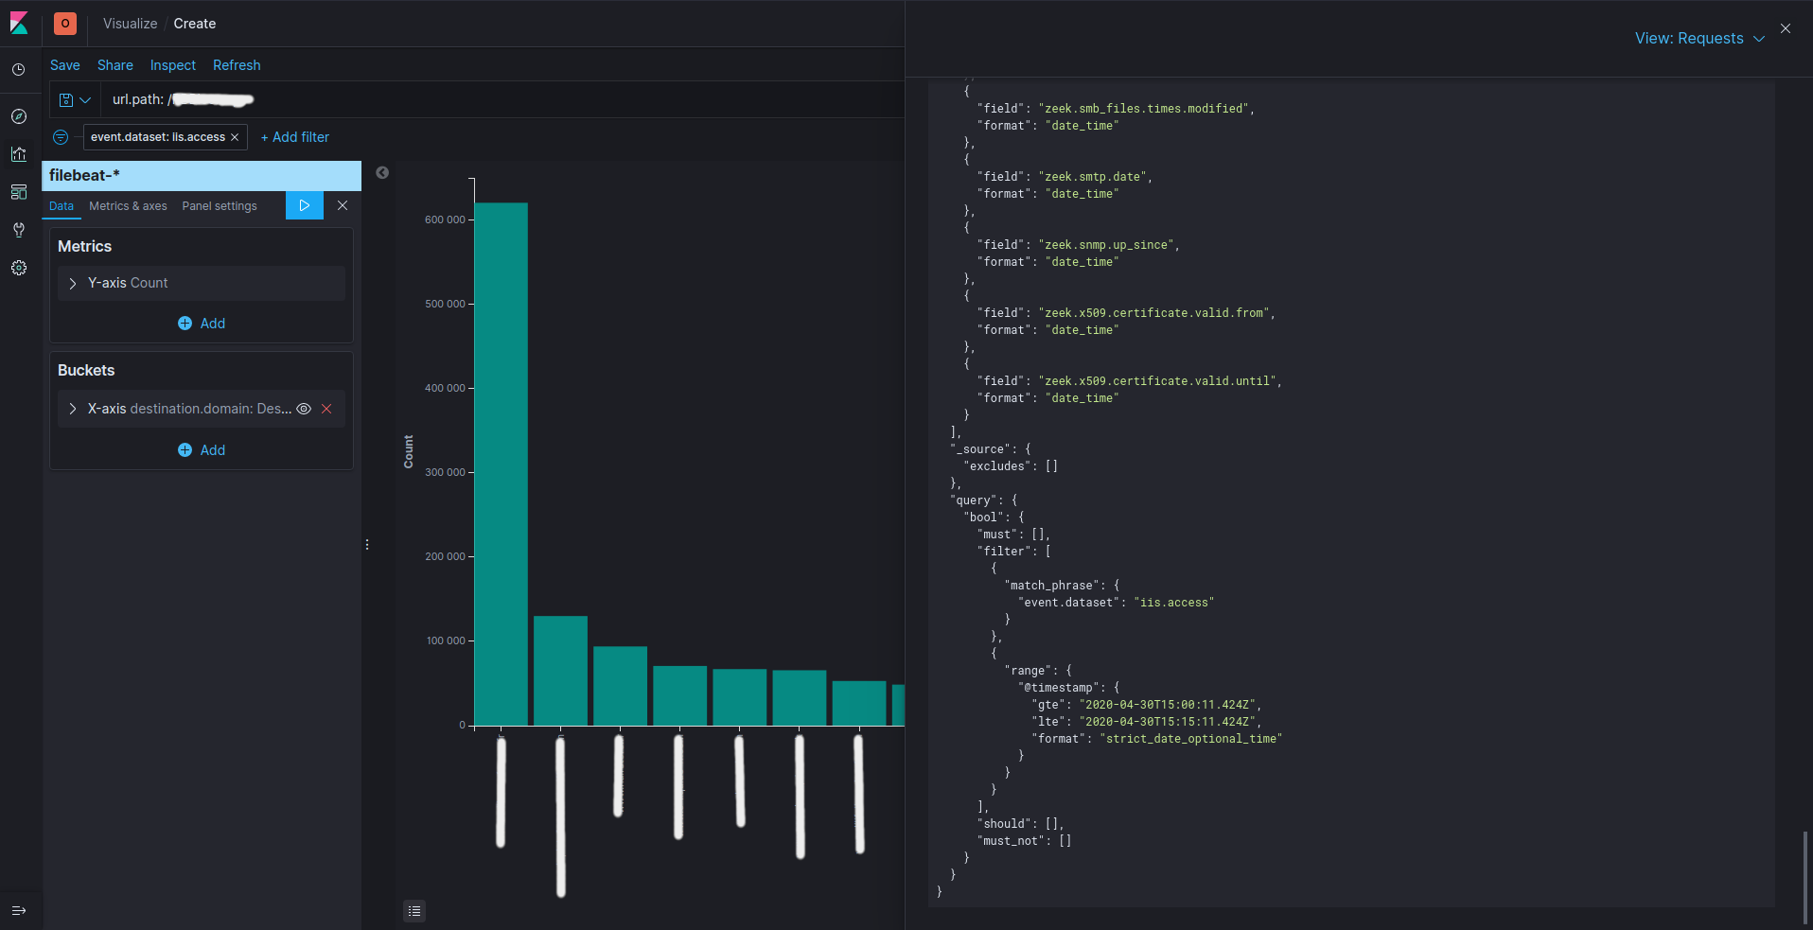This screenshot has width=1813, height=930.
Task: Open Dashboard icon in sidebar
Action: tap(19, 192)
